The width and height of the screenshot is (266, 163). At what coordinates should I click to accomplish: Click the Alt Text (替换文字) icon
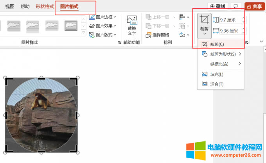132,22
